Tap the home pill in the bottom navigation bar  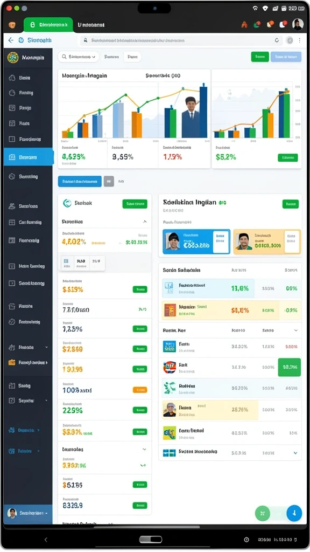coord(151,539)
